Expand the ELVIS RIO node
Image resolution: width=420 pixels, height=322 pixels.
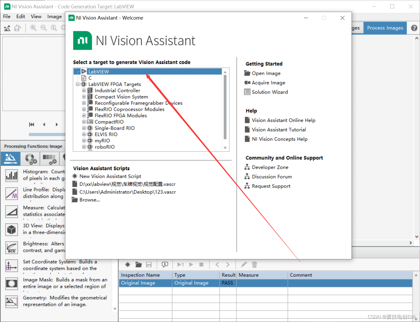[x=84, y=134]
